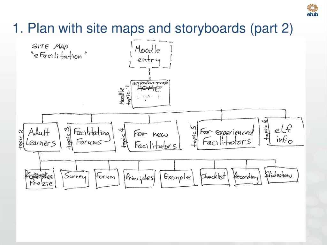Select the "Recording" box
This screenshot has height=245, width=327.
(247, 177)
